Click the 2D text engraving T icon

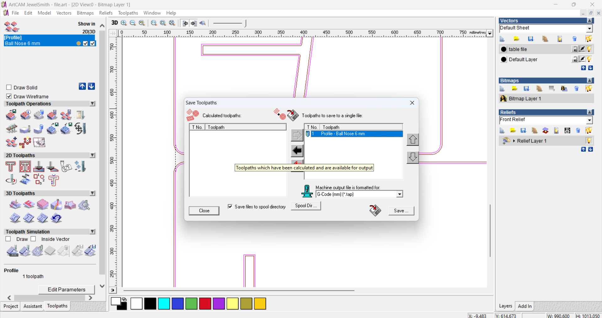pos(11,166)
